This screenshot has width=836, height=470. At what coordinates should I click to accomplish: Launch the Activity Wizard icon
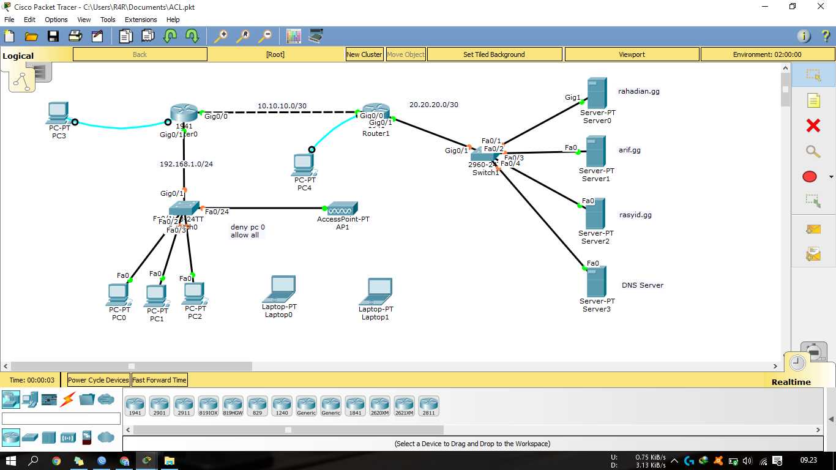click(97, 36)
